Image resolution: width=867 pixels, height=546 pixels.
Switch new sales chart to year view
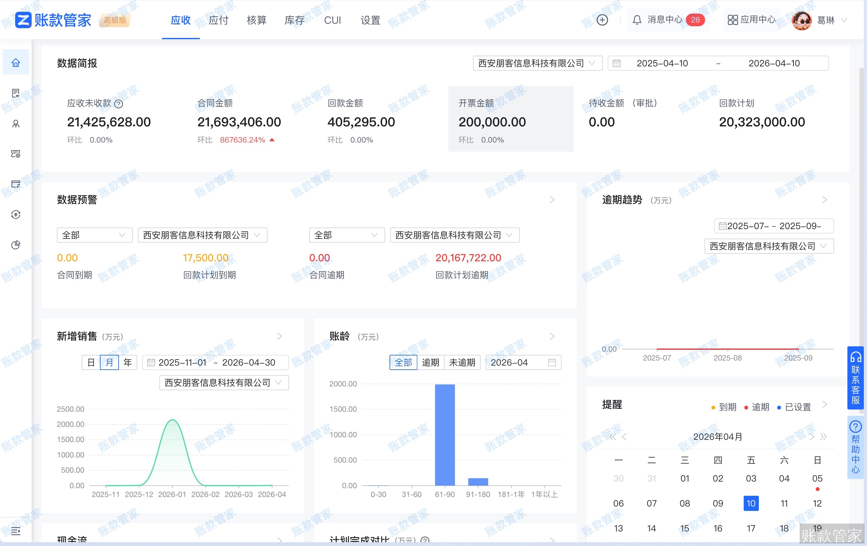127,362
